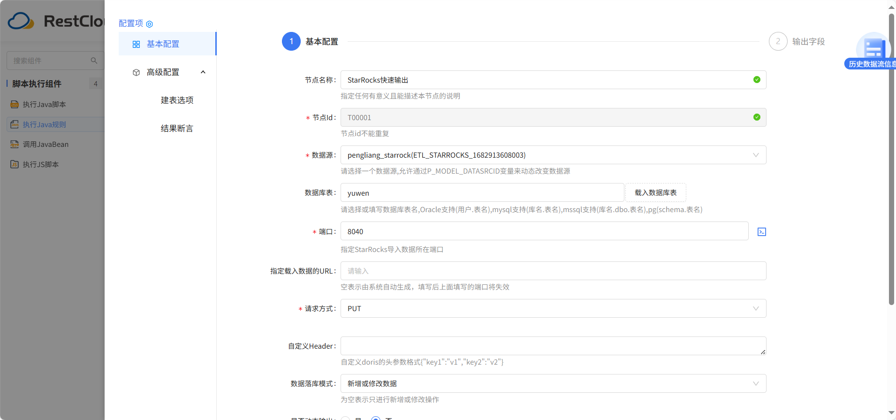
Task: Go to step 2 输出字段
Action: click(778, 42)
